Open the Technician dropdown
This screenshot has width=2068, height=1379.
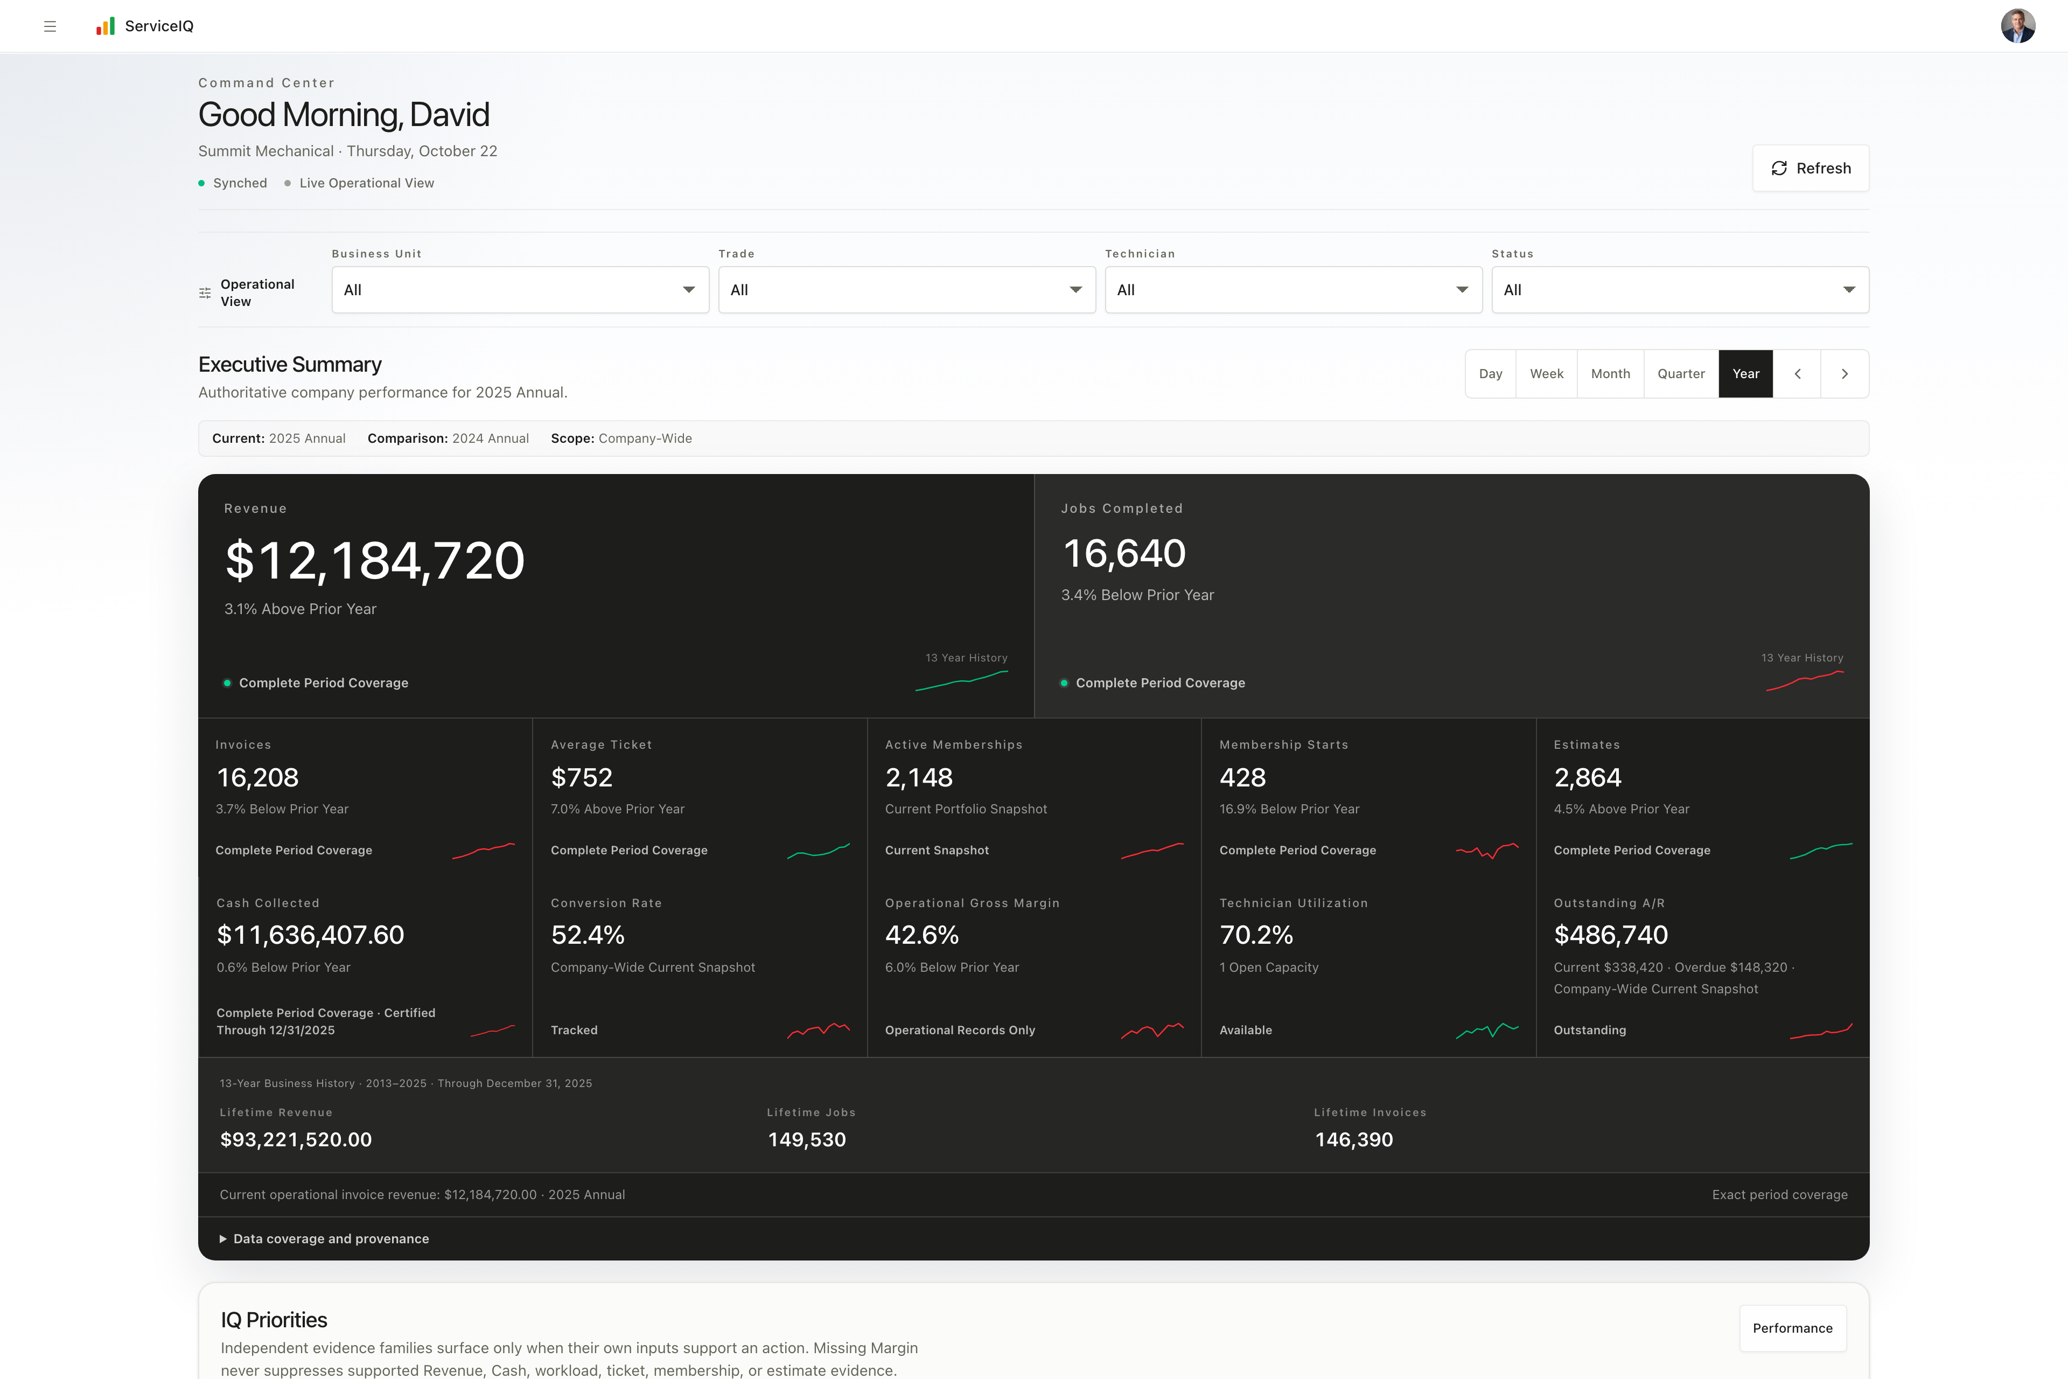[x=1294, y=290]
